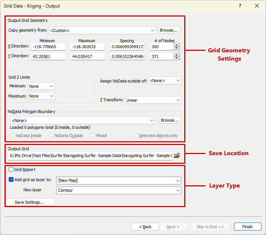Select the NoData Outside radio button
The image size is (266, 235).
click(51, 136)
